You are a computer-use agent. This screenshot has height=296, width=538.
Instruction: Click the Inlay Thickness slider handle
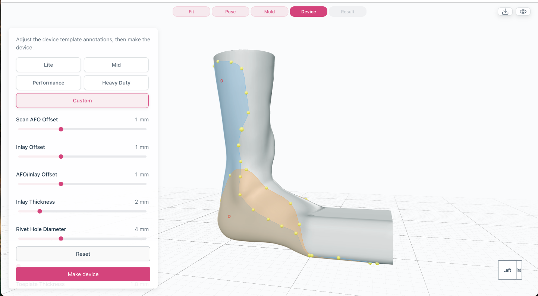pos(40,211)
